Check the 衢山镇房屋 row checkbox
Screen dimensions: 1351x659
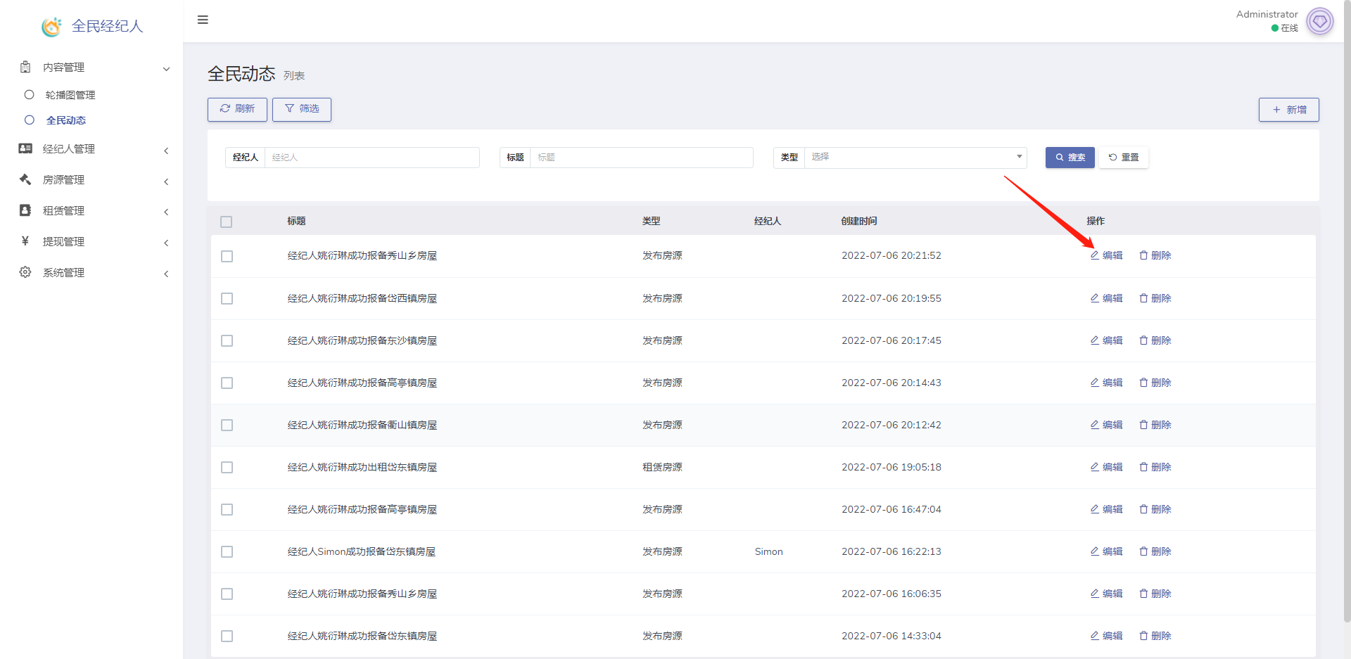(x=227, y=426)
